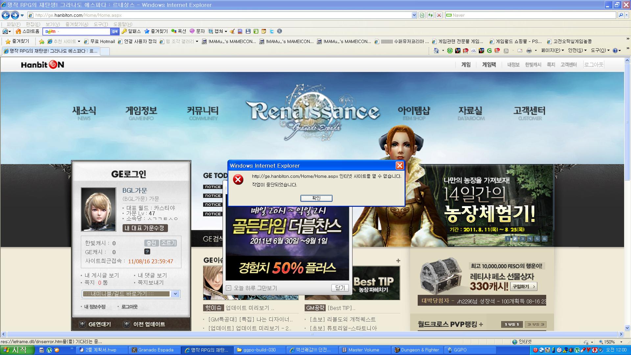Image resolution: width=631 pixels, height=355 pixels.
Task: Click the GE캐시 question mark help icon
Action: click(147, 251)
